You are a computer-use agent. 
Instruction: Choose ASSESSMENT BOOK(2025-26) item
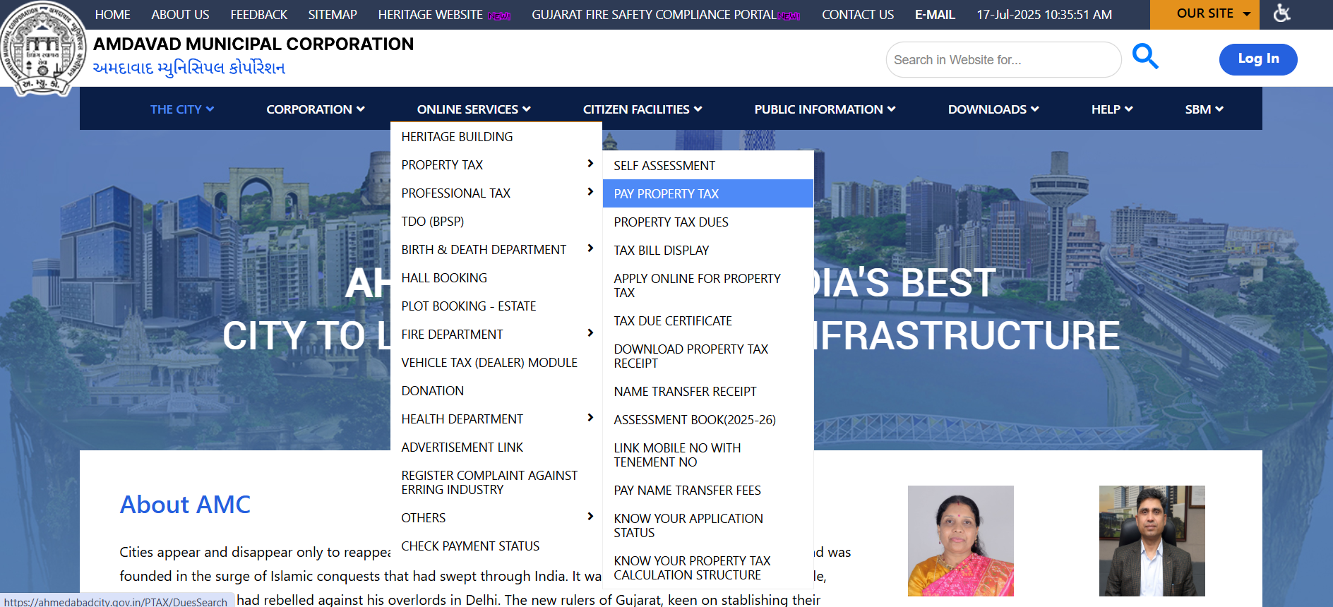(x=708, y=420)
